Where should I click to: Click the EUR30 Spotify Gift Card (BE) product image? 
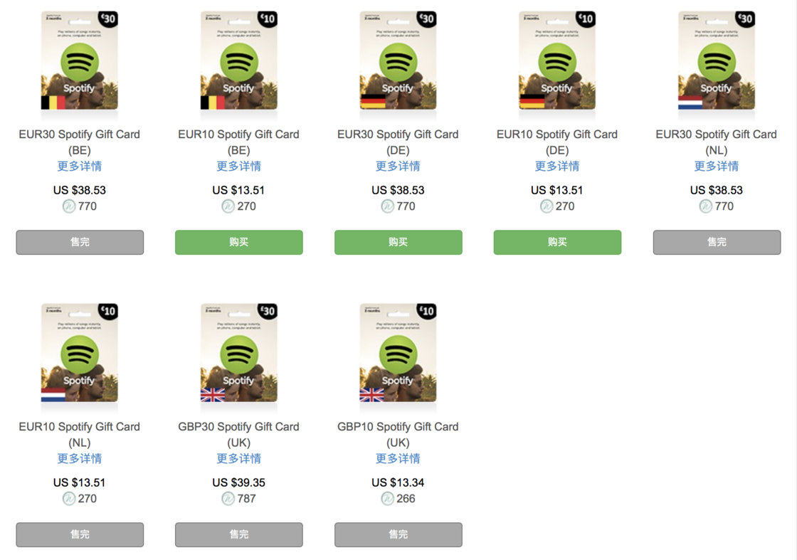coord(80,60)
